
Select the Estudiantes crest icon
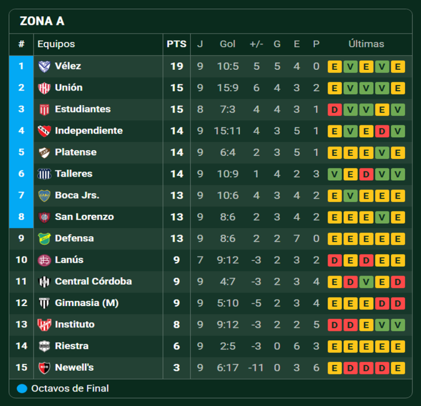pos(44,109)
